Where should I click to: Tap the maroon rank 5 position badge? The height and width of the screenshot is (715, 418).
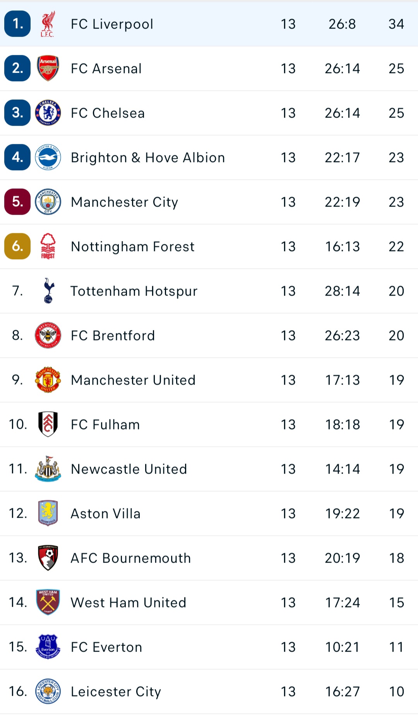pos(17,202)
